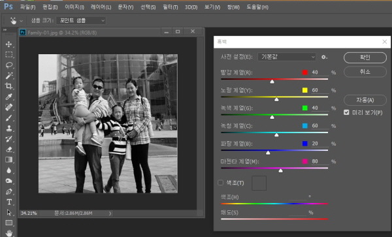Select the Gradient tool
Viewport: 392px width, 237px height.
coord(8,159)
